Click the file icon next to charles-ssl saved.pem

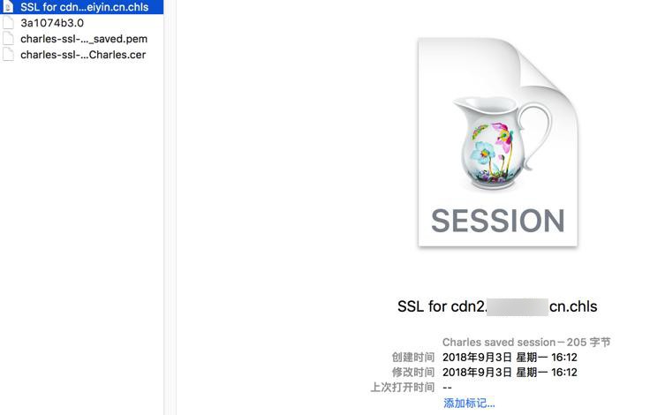8,39
